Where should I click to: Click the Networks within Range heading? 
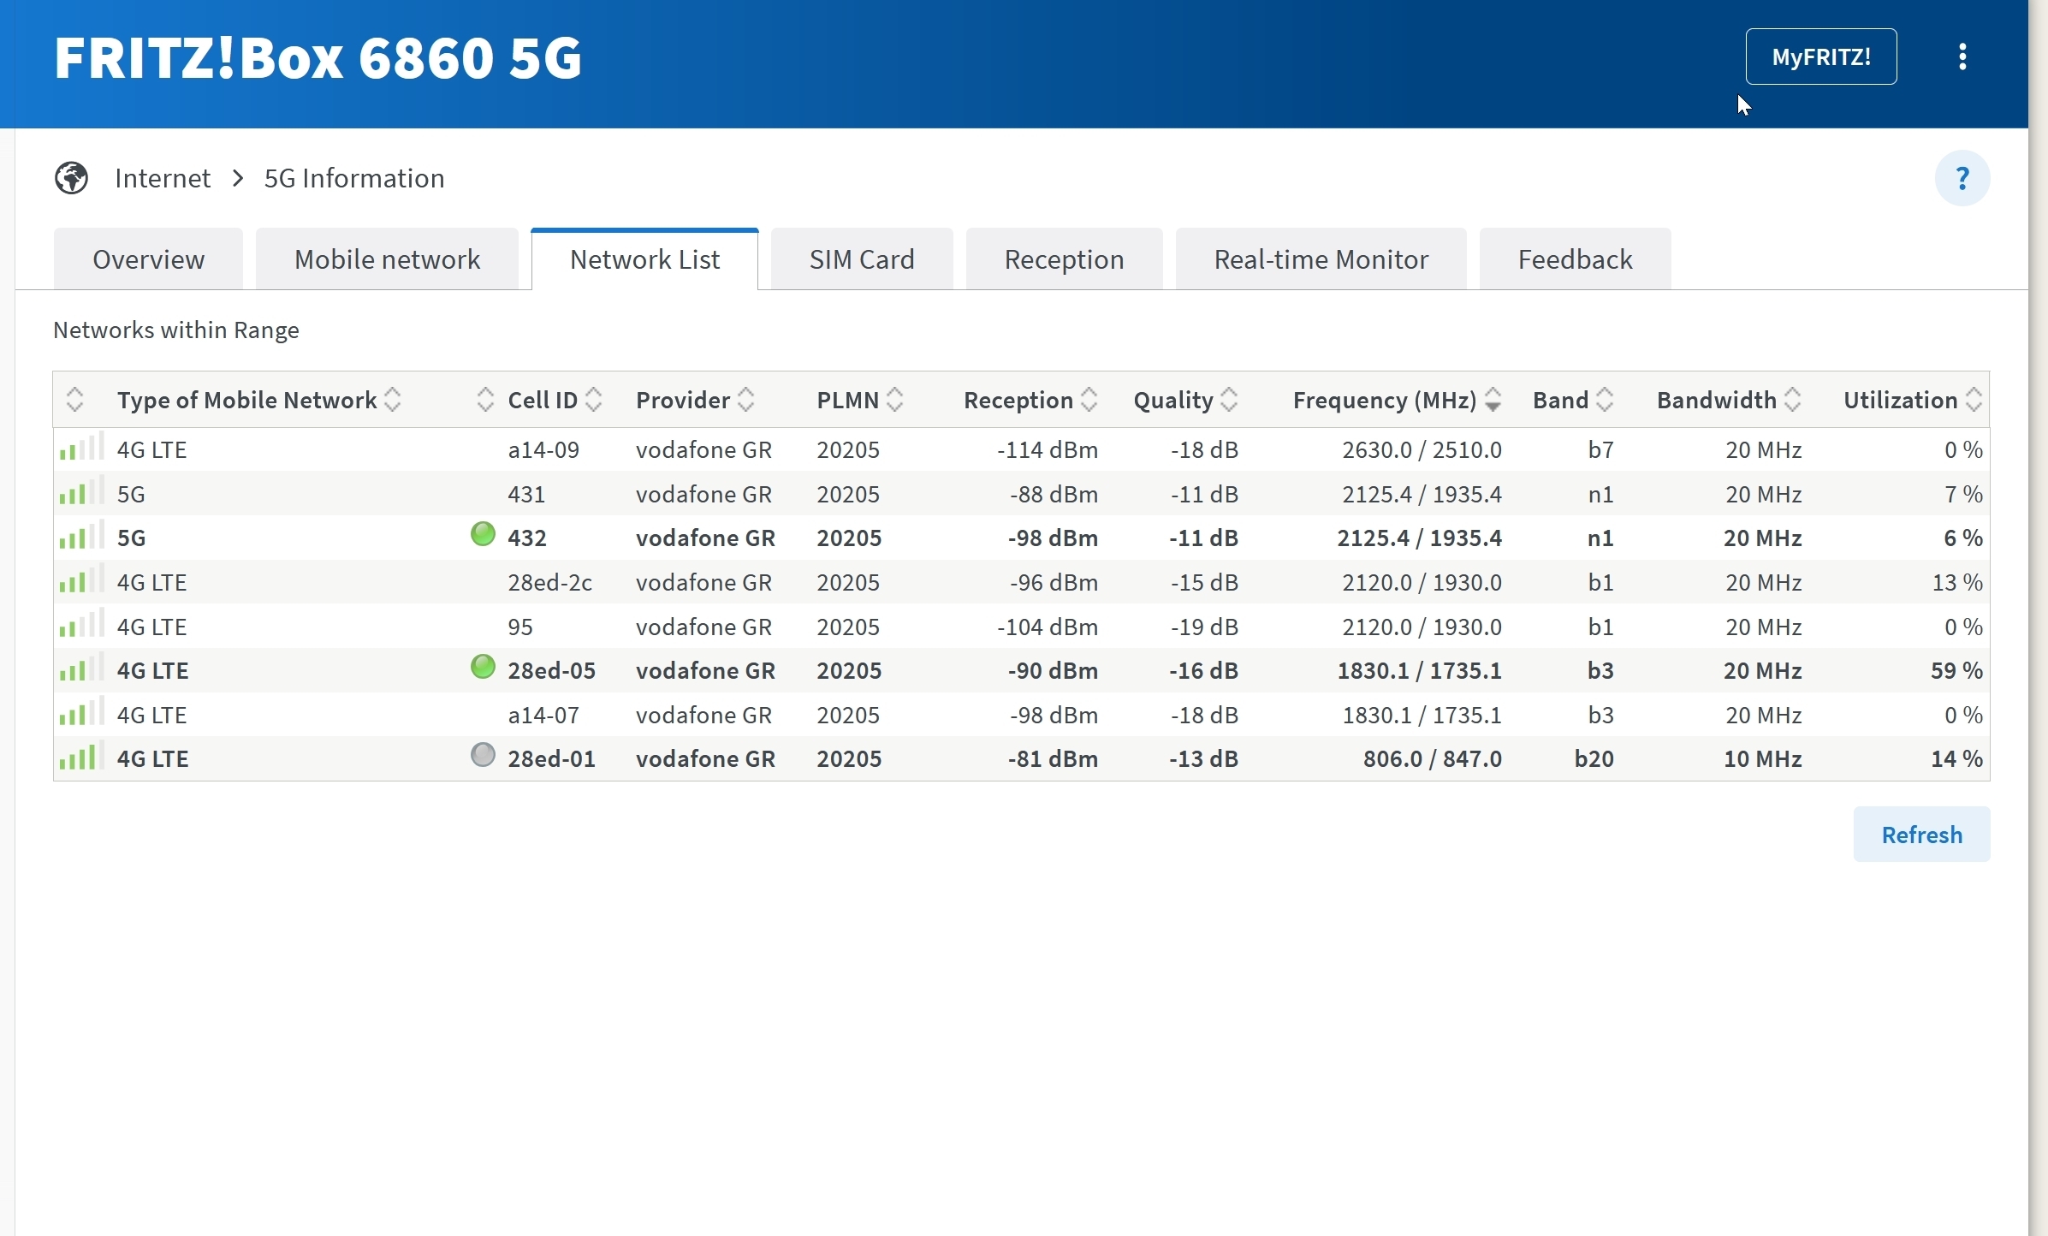[x=176, y=330]
